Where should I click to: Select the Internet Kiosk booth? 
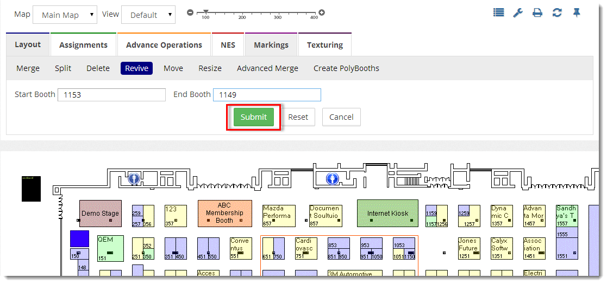point(387,213)
